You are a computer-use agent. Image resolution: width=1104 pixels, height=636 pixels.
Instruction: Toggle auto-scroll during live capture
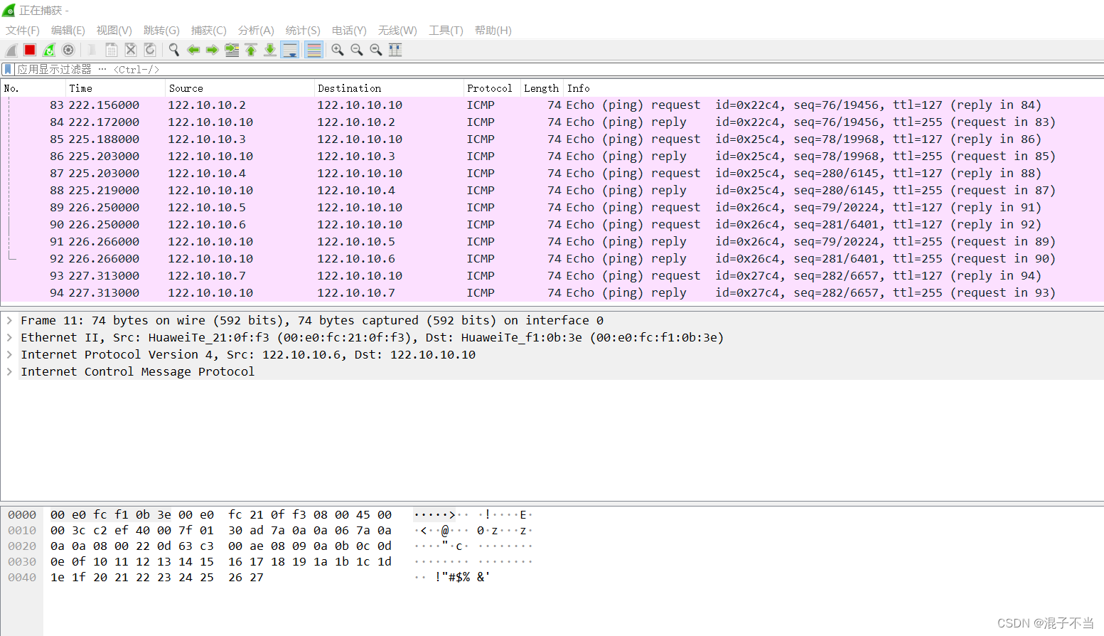coord(290,50)
